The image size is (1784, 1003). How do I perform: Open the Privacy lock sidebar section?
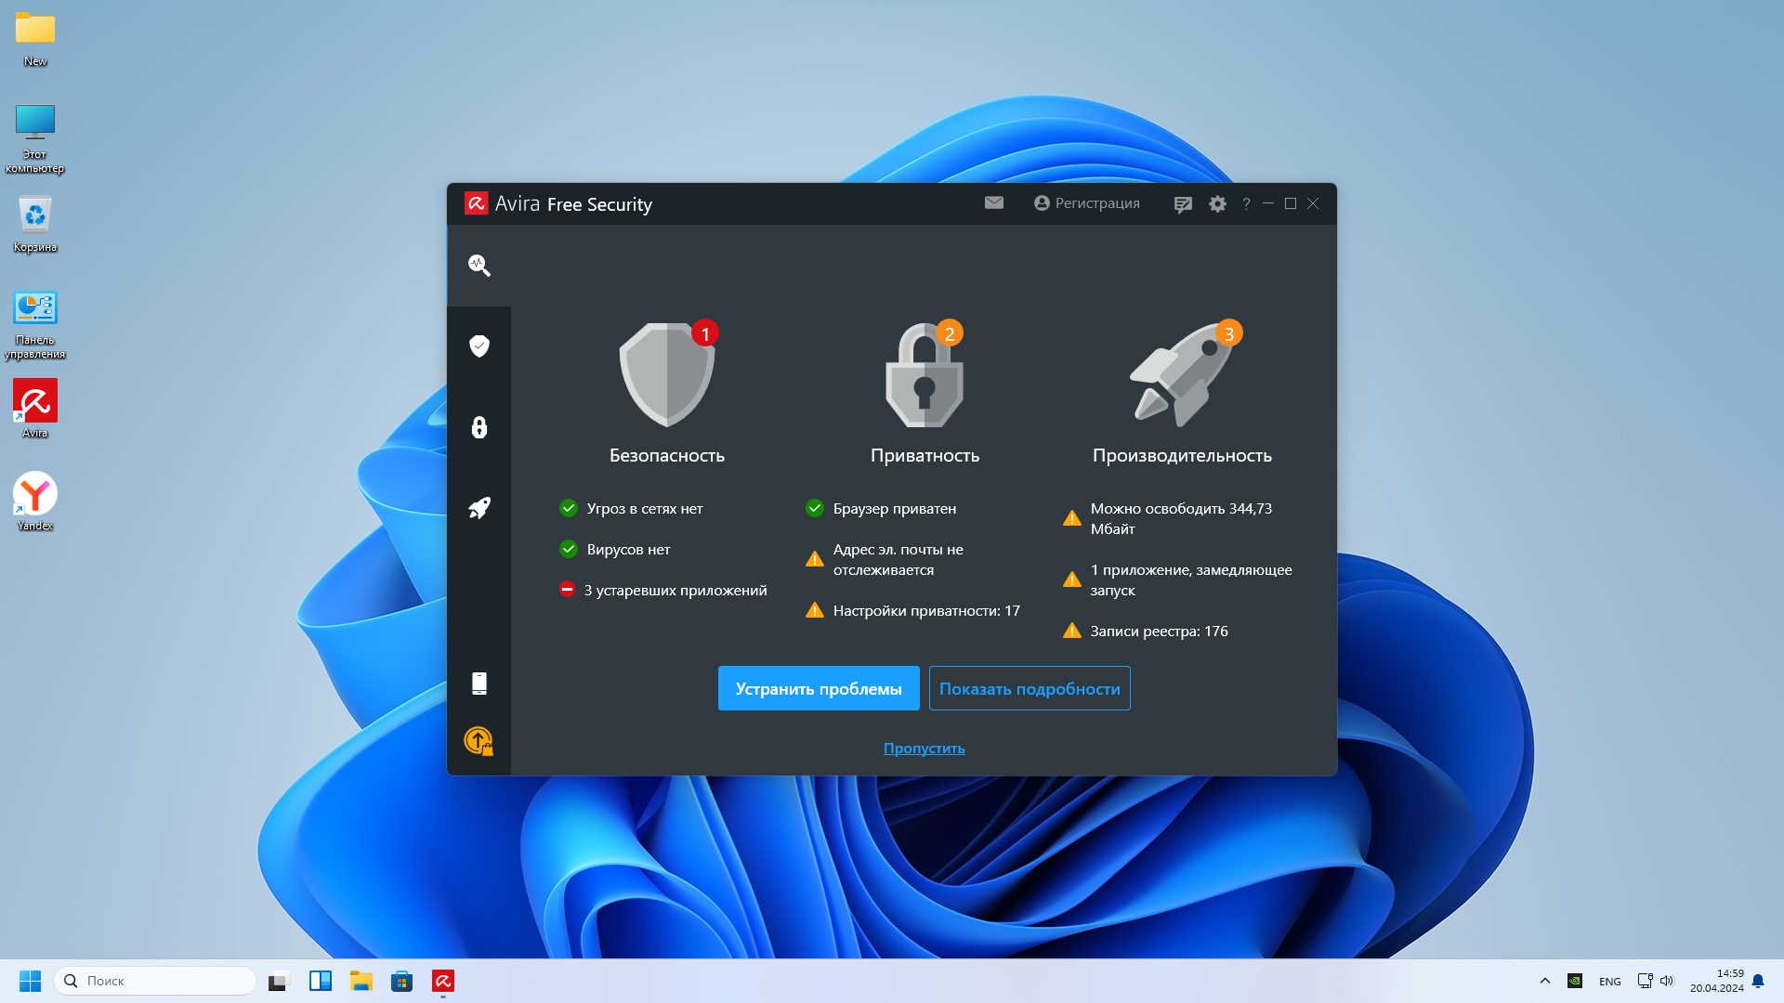479,427
